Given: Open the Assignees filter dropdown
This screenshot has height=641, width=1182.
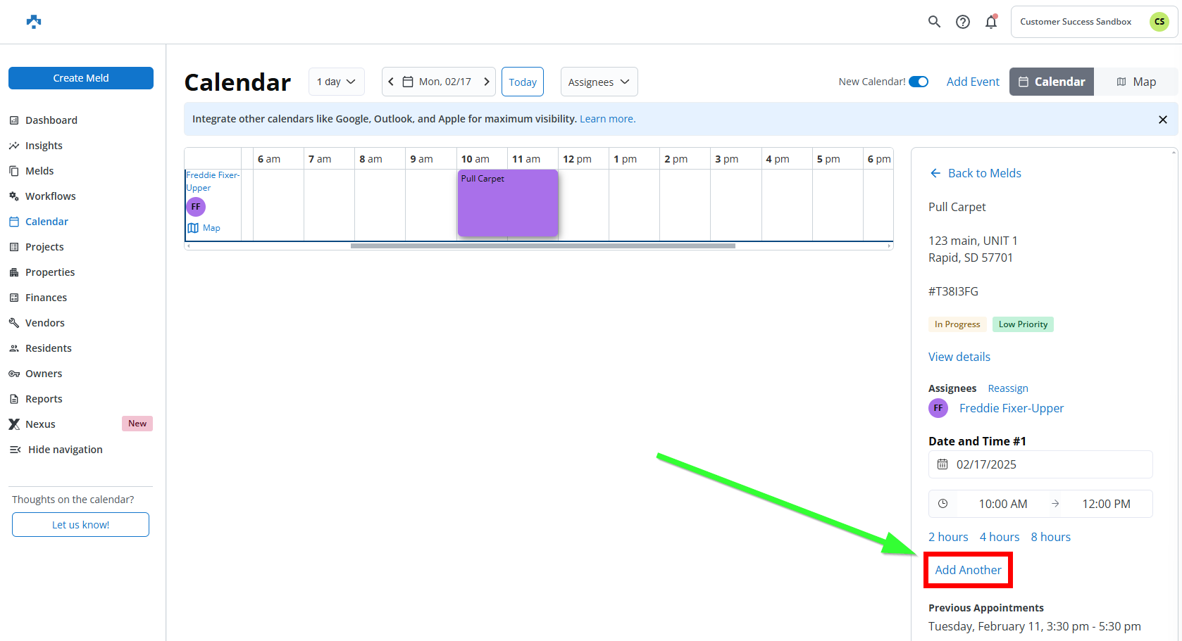Looking at the screenshot, I should [x=599, y=82].
